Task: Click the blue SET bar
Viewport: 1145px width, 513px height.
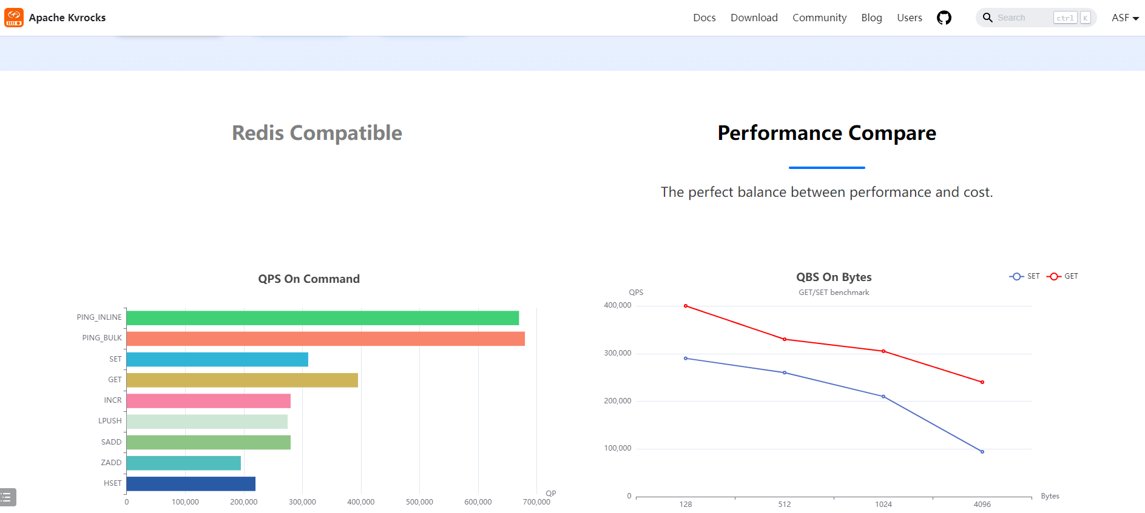Action: tap(217, 359)
